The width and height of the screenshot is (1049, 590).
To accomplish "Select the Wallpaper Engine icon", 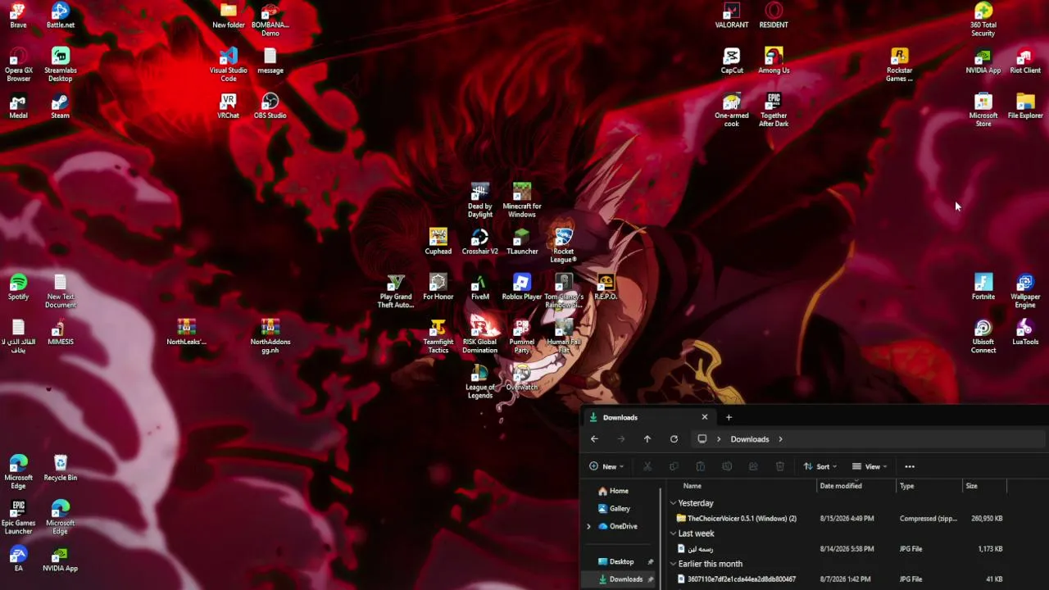I will 1025,290.
